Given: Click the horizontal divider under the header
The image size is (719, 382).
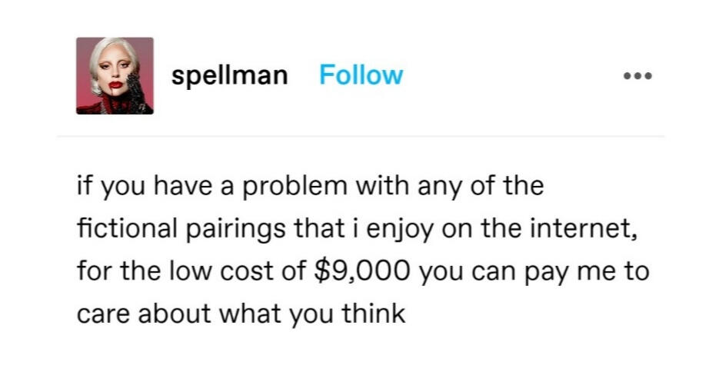Looking at the screenshot, I should point(360,137).
